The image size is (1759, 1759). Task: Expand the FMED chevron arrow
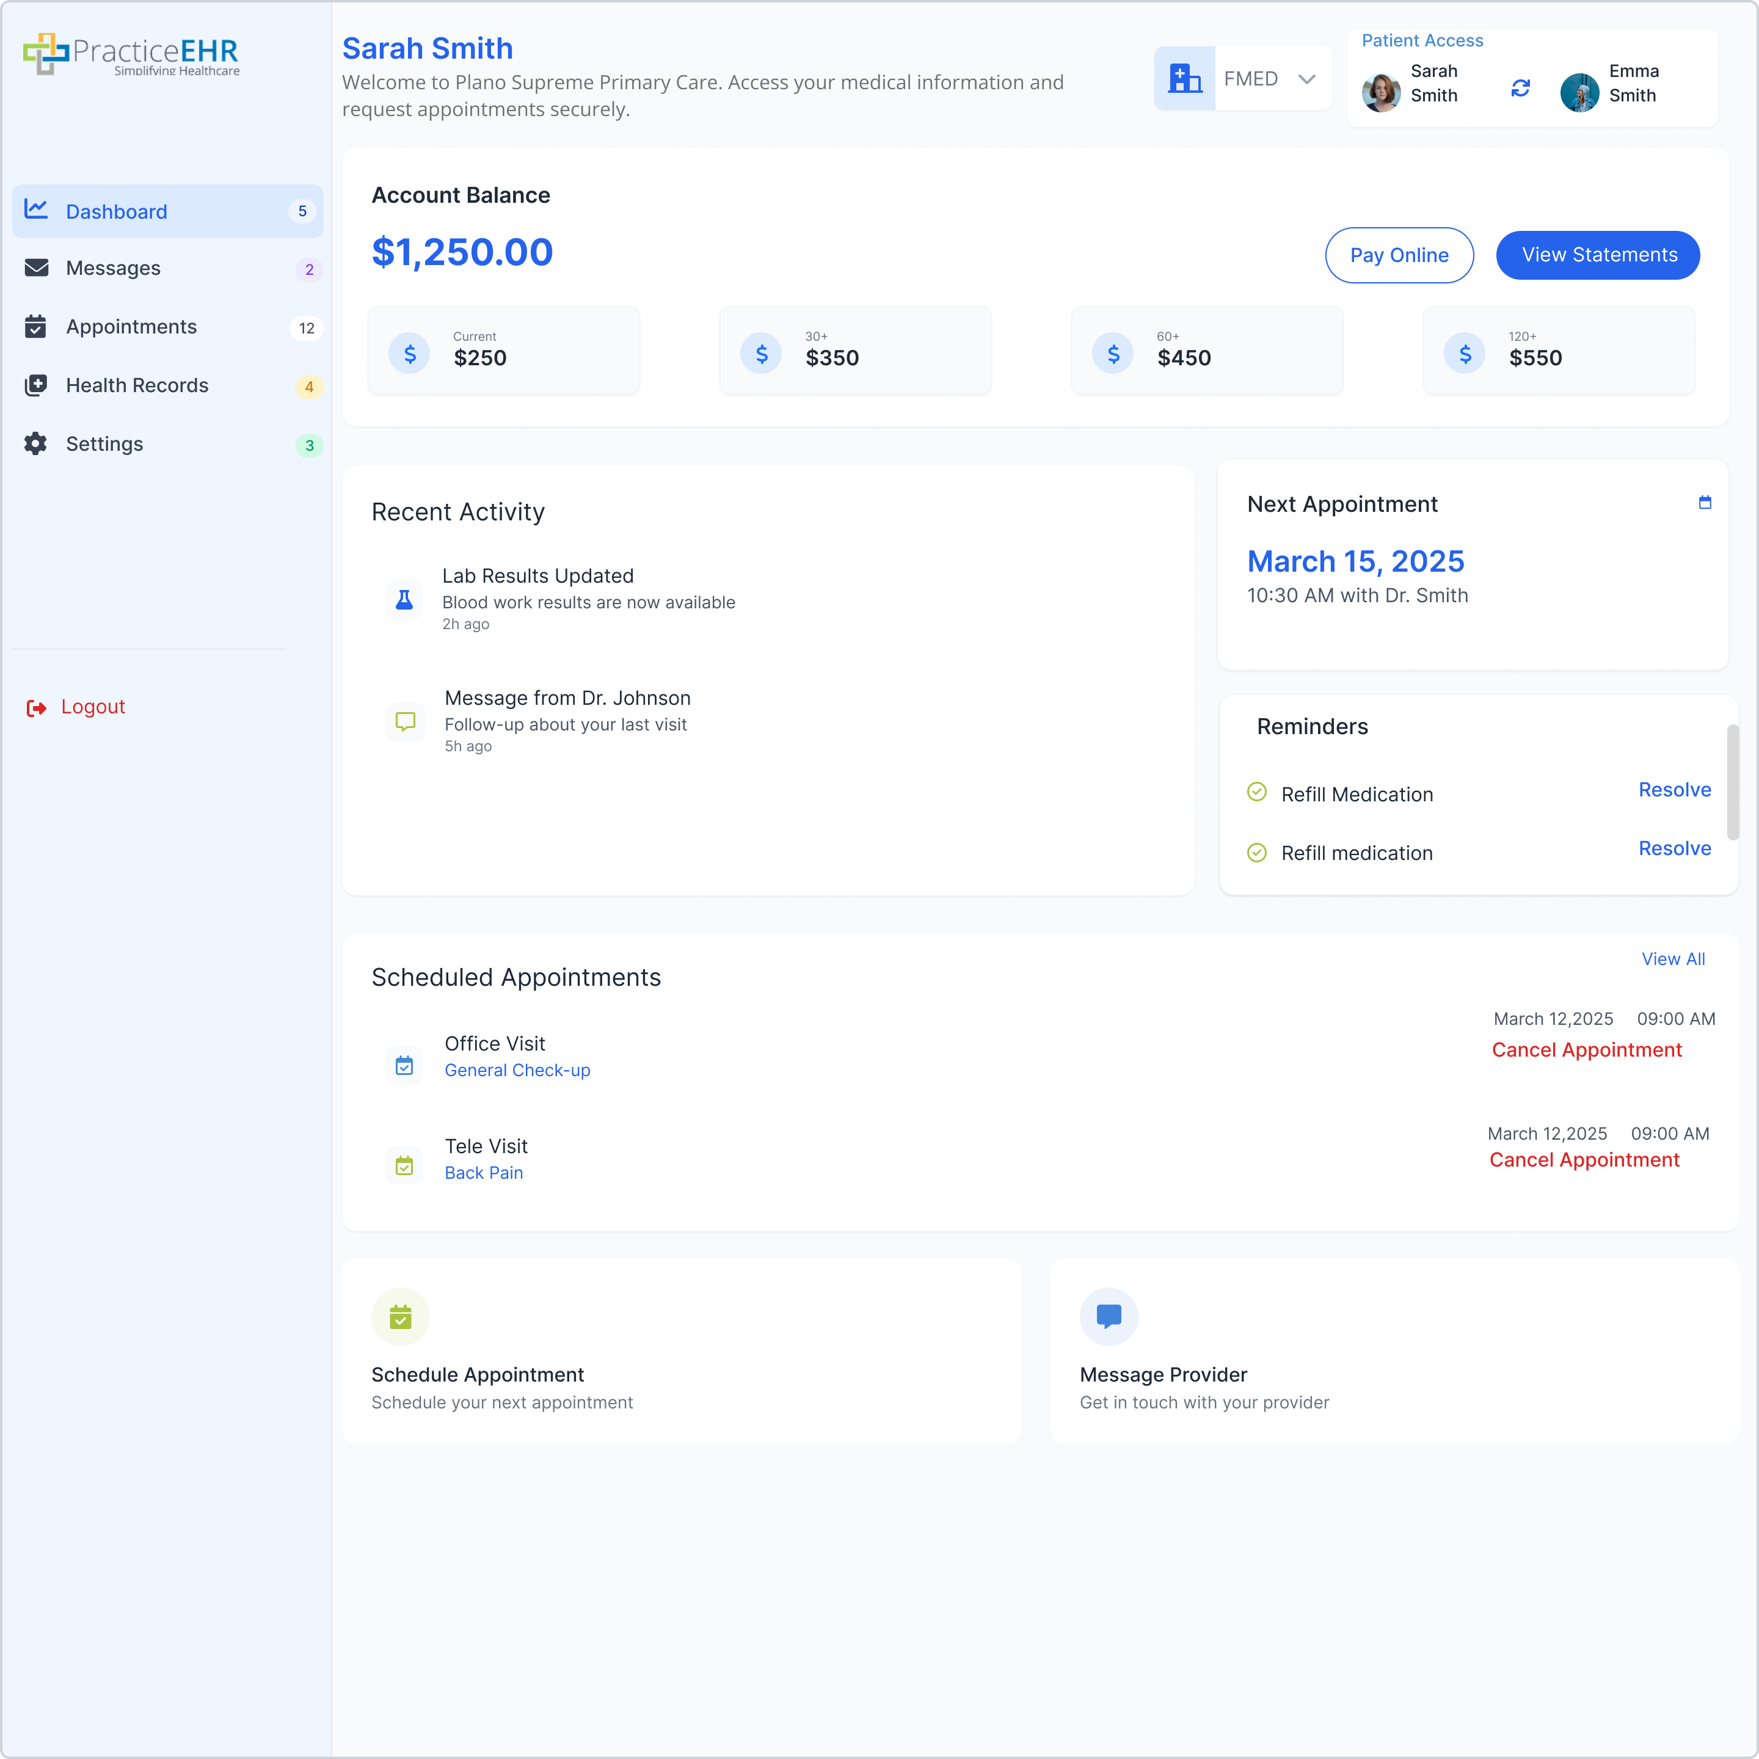[x=1308, y=79]
